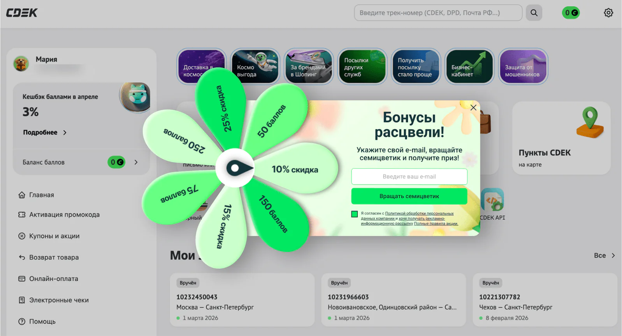
Task: Open the Полные правила акции link
Action: point(436,224)
